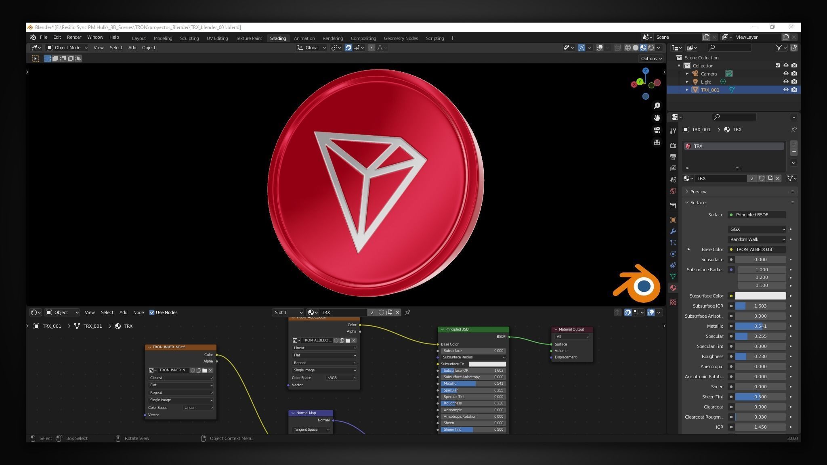Open the Tool properties tab icon

[x=673, y=131]
